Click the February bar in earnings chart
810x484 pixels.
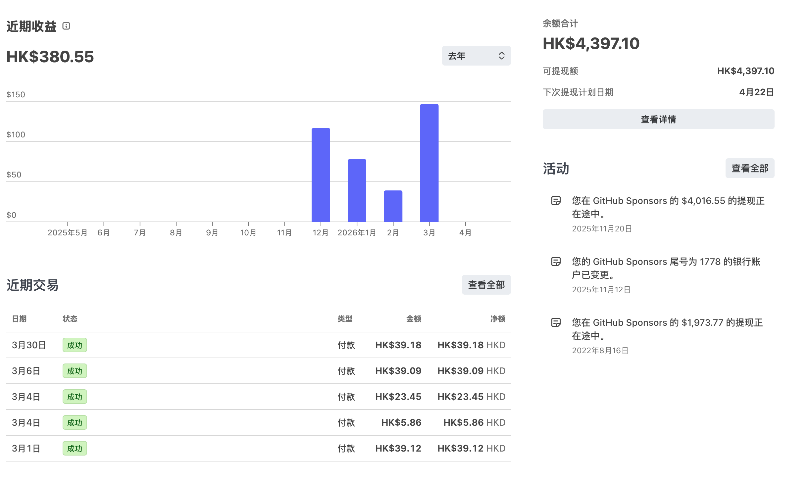(393, 206)
